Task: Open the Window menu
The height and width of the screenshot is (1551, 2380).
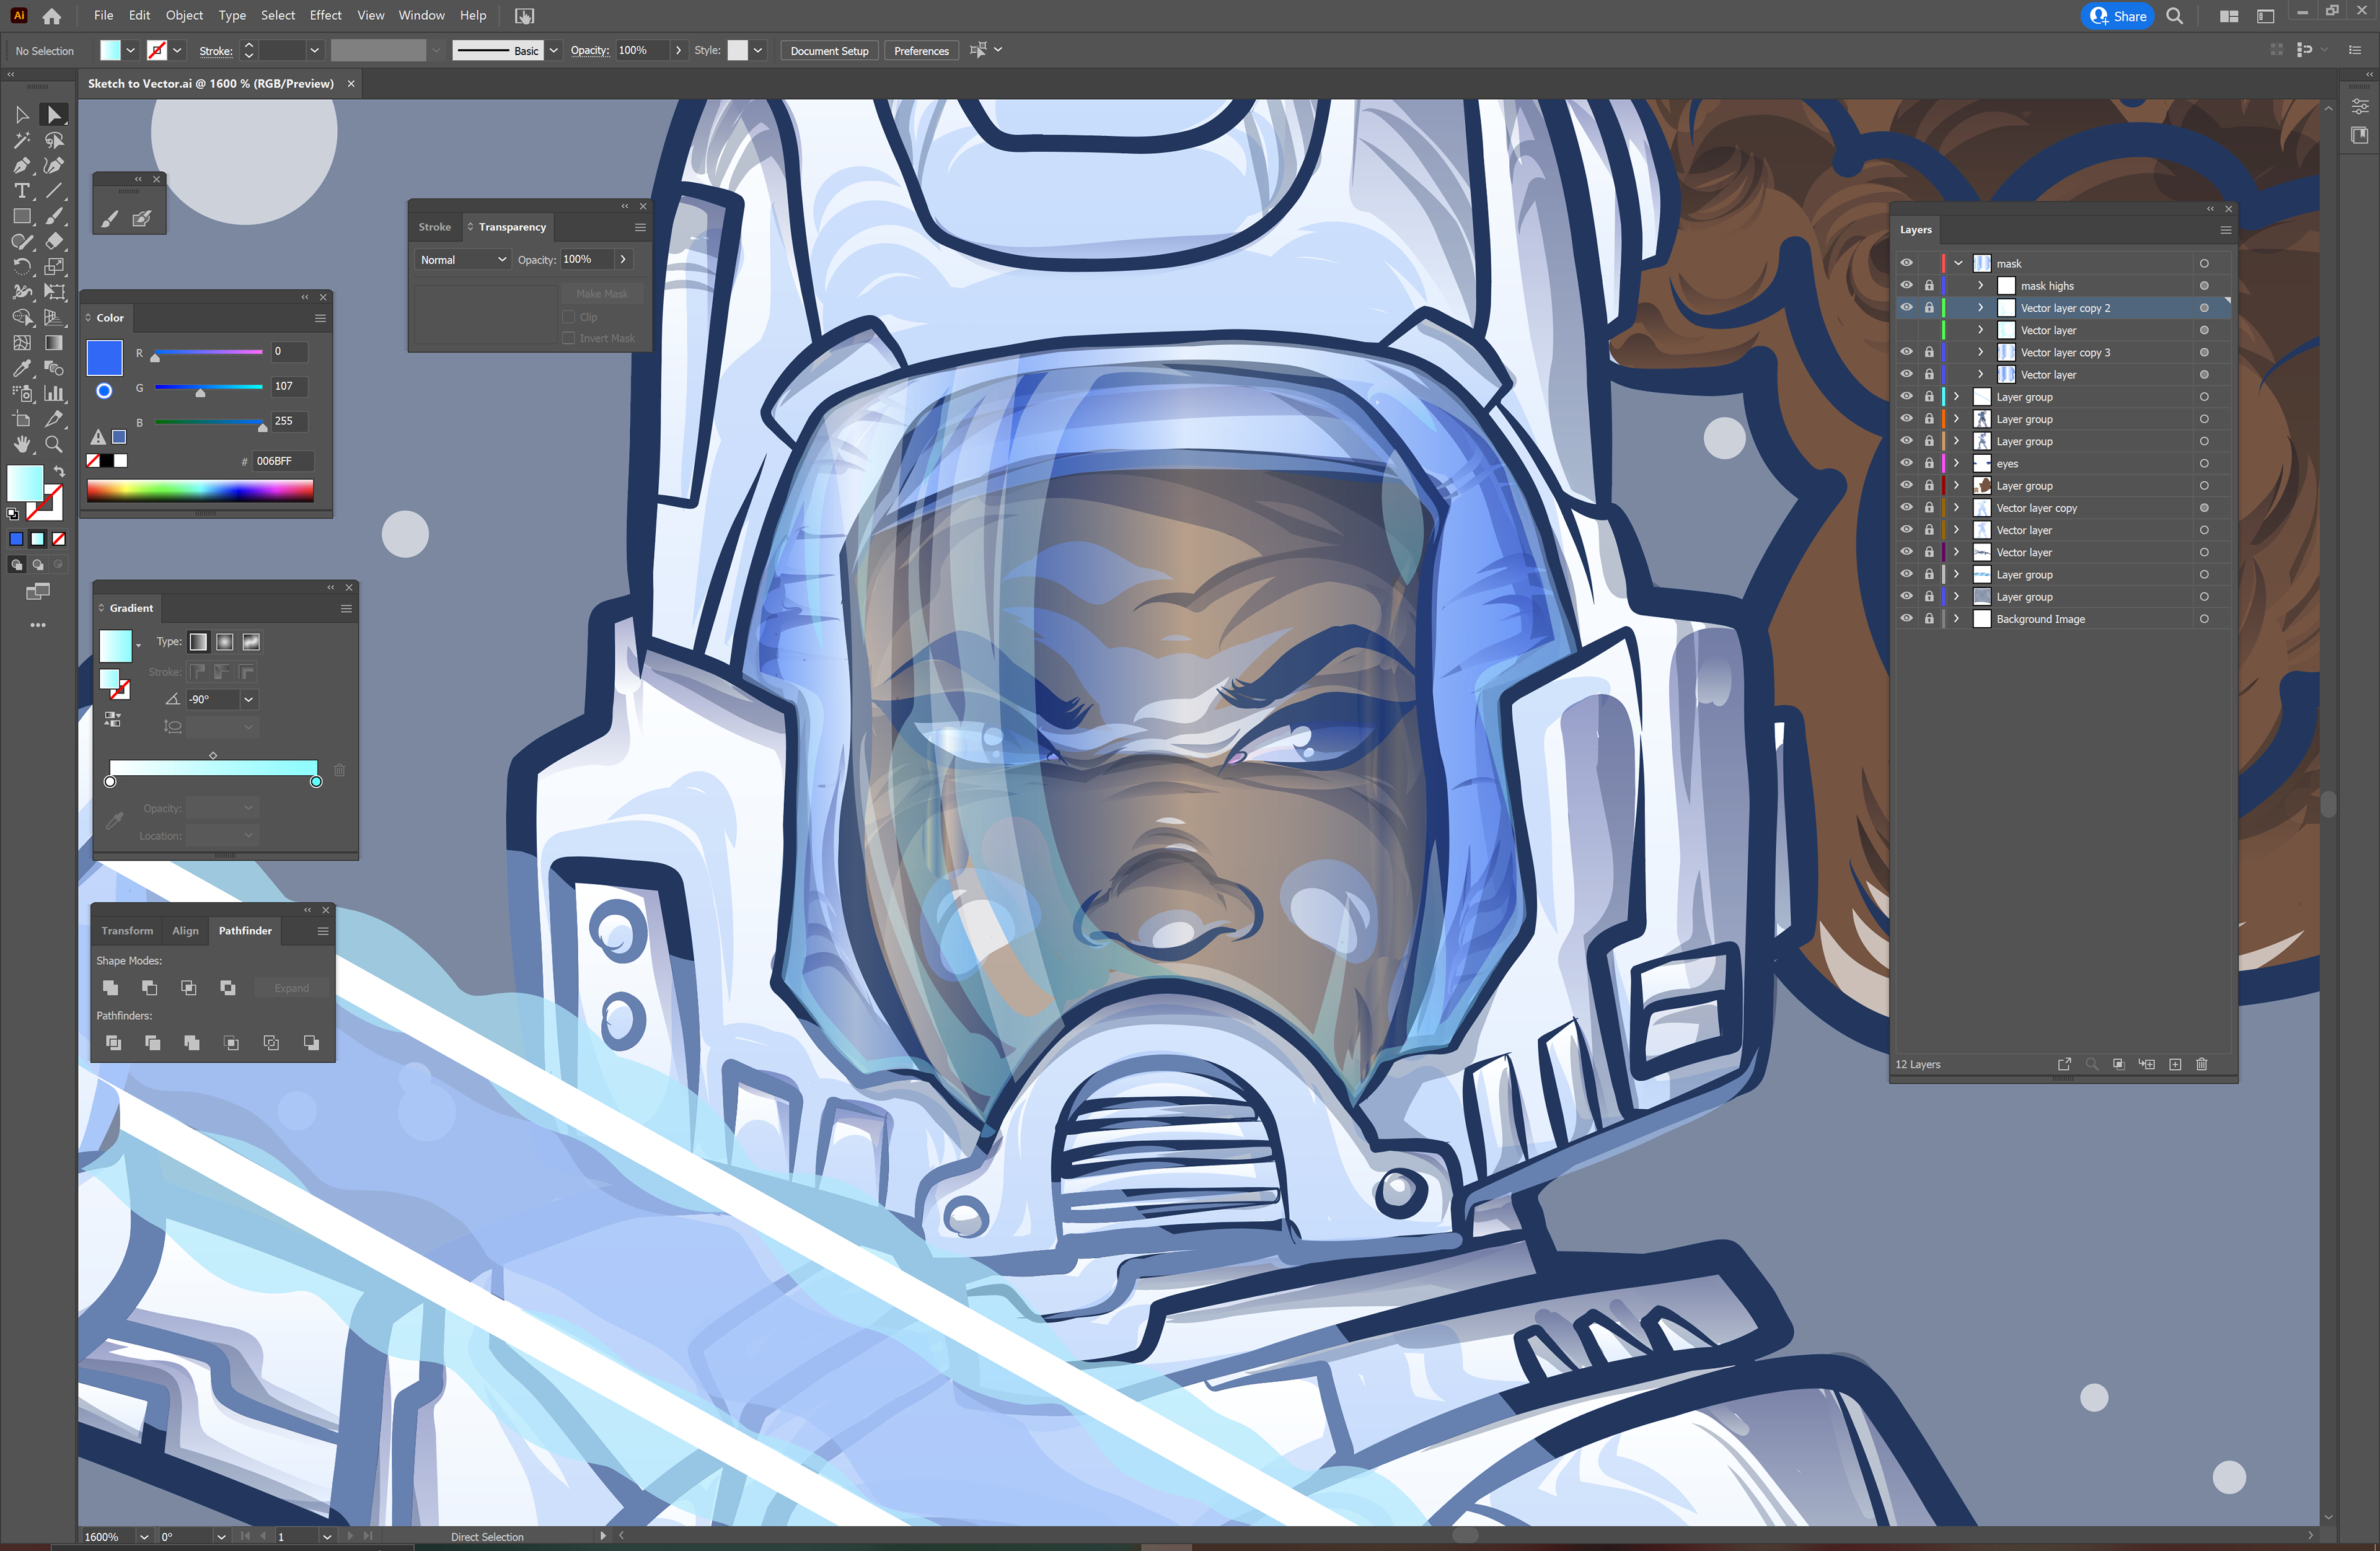Action: tap(421, 15)
